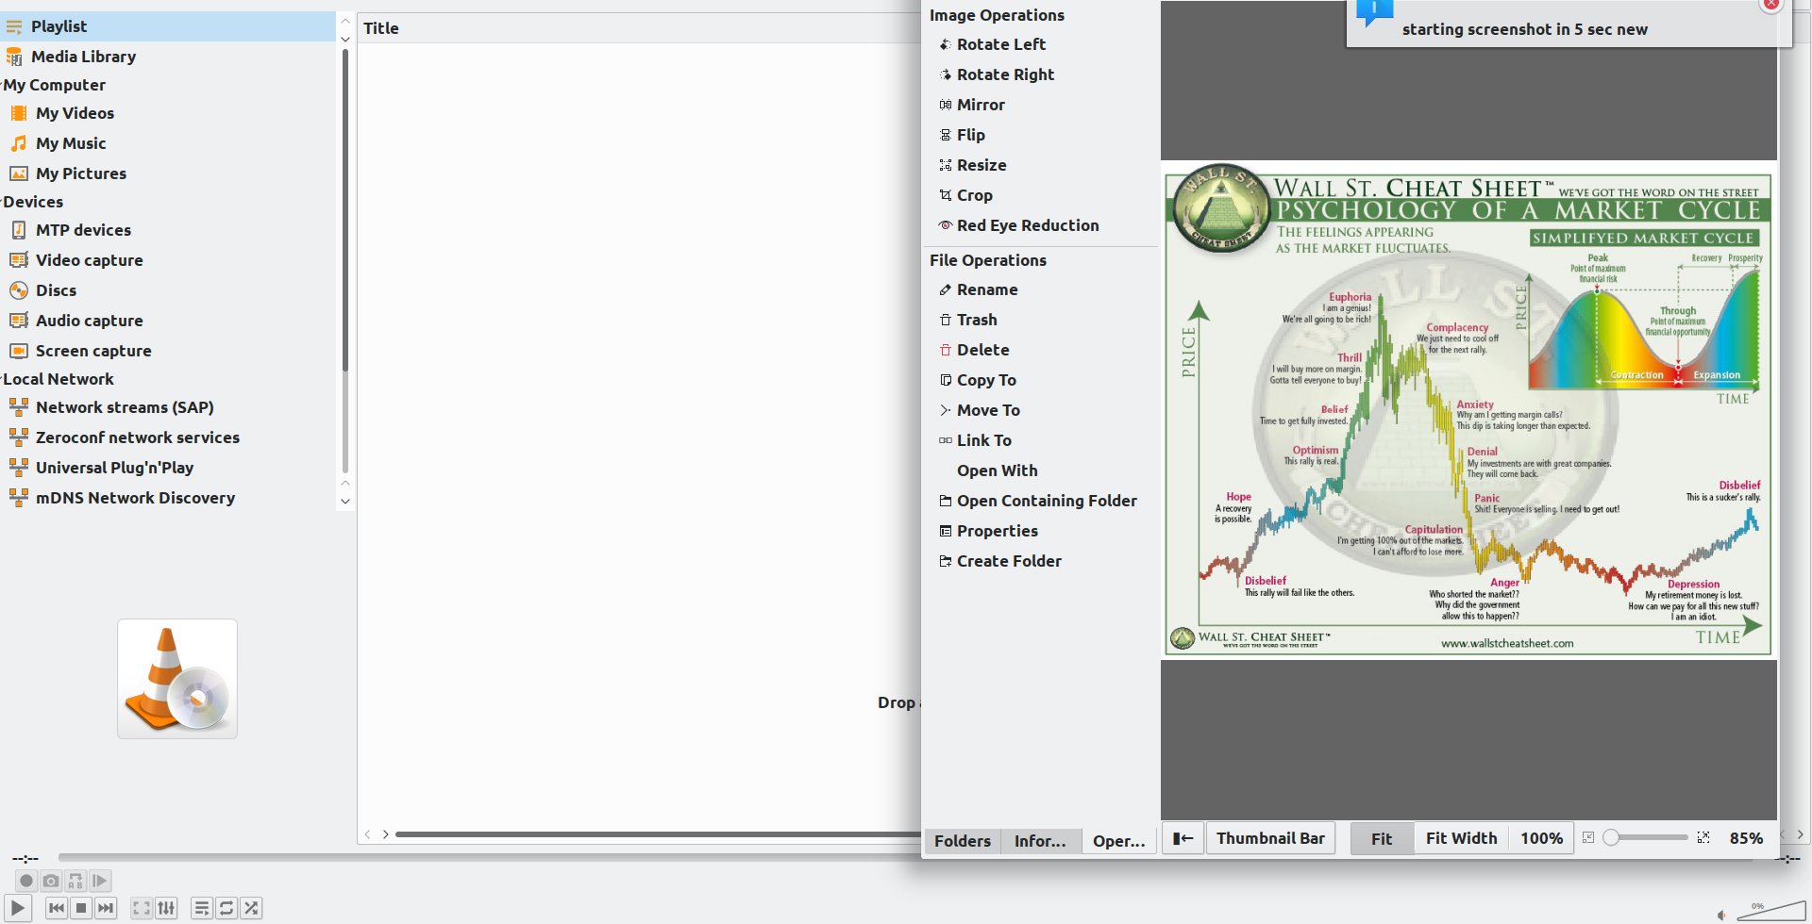
Task: Mute audio using the speaker icon
Action: (x=1721, y=915)
